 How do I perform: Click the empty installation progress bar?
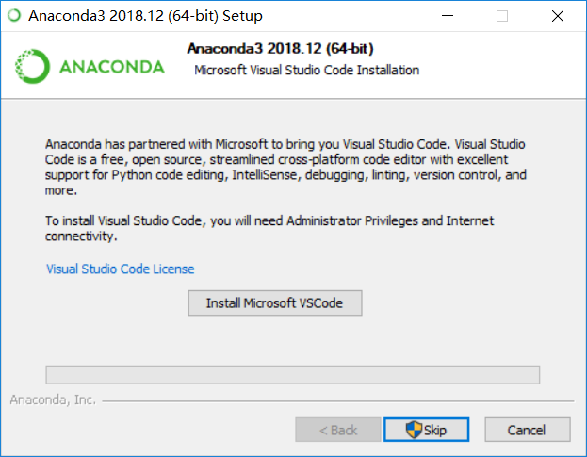click(x=293, y=375)
